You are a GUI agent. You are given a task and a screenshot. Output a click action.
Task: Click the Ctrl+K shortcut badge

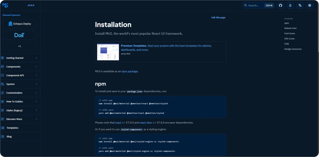[269, 6]
